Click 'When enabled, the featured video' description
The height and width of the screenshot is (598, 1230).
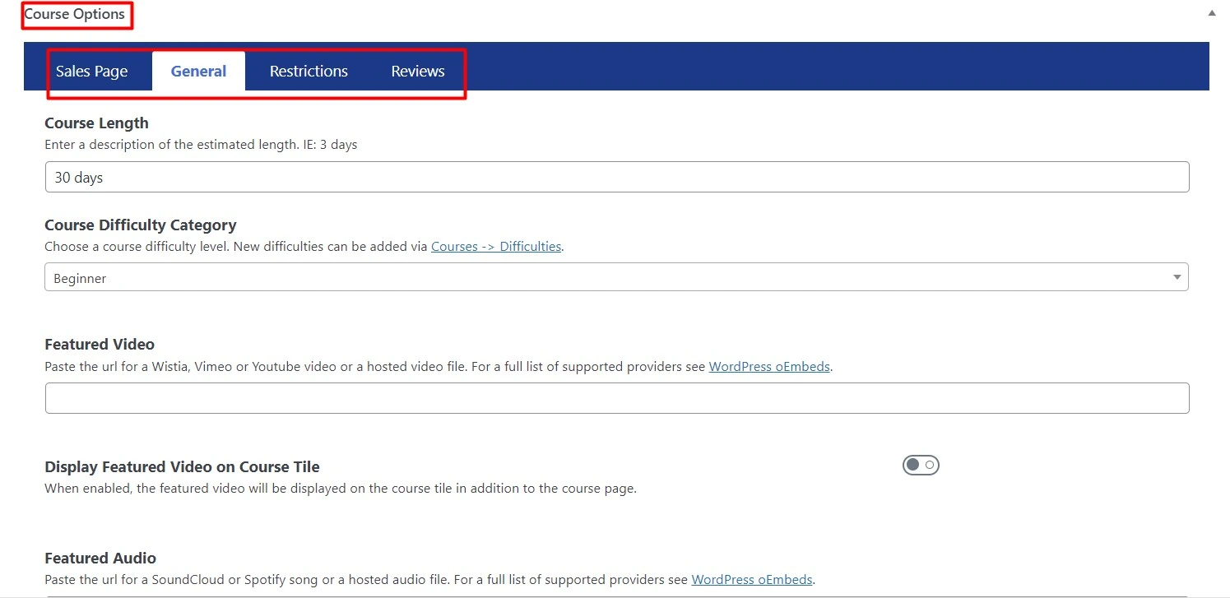pyautogui.click(x=341, y=488)
